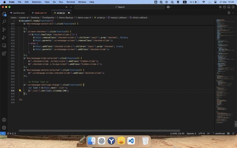This screenshot has height=148, width=237.
Task: Open the Accounts icon in activity bar
Action: click(4, 120)
